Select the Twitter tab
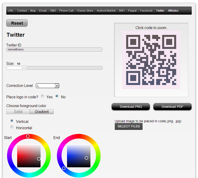This screenshot has width=198, height=178. coord(160,11)
